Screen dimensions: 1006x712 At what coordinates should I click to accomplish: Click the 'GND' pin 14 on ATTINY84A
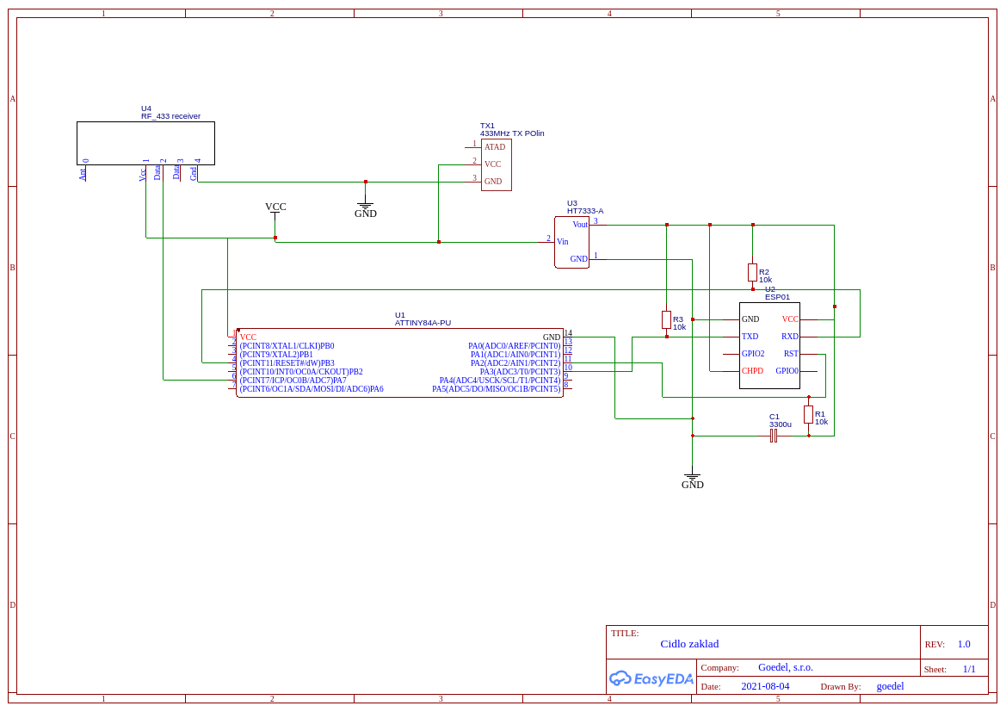[552, 337]
